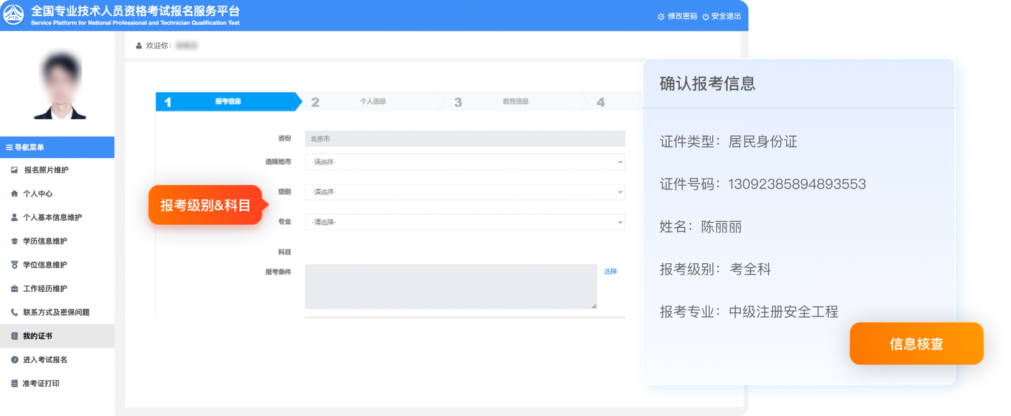Viewport: 1011px width, 416px height.
Task: Click the 信息核查 button
Action: tap(917, 343)
